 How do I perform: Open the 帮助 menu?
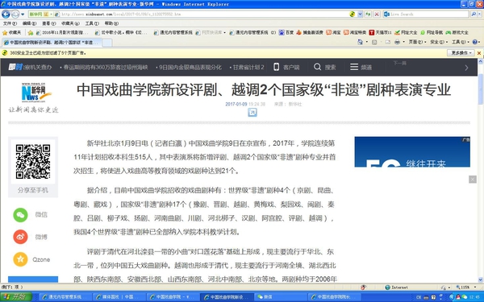111,23
